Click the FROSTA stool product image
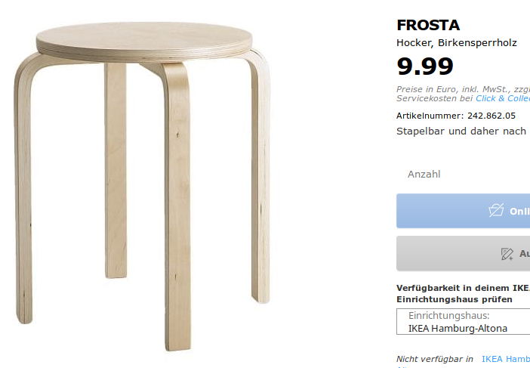This screenshot has width=530, height=368. [x=142, y=186]
